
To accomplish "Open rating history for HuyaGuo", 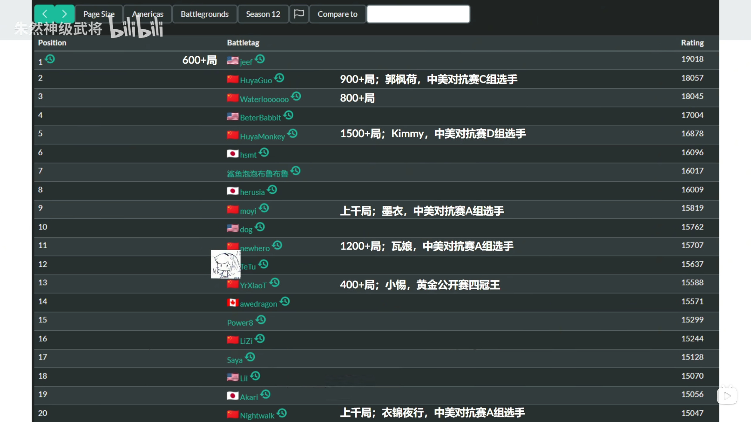I will click(x=279, y=78).
